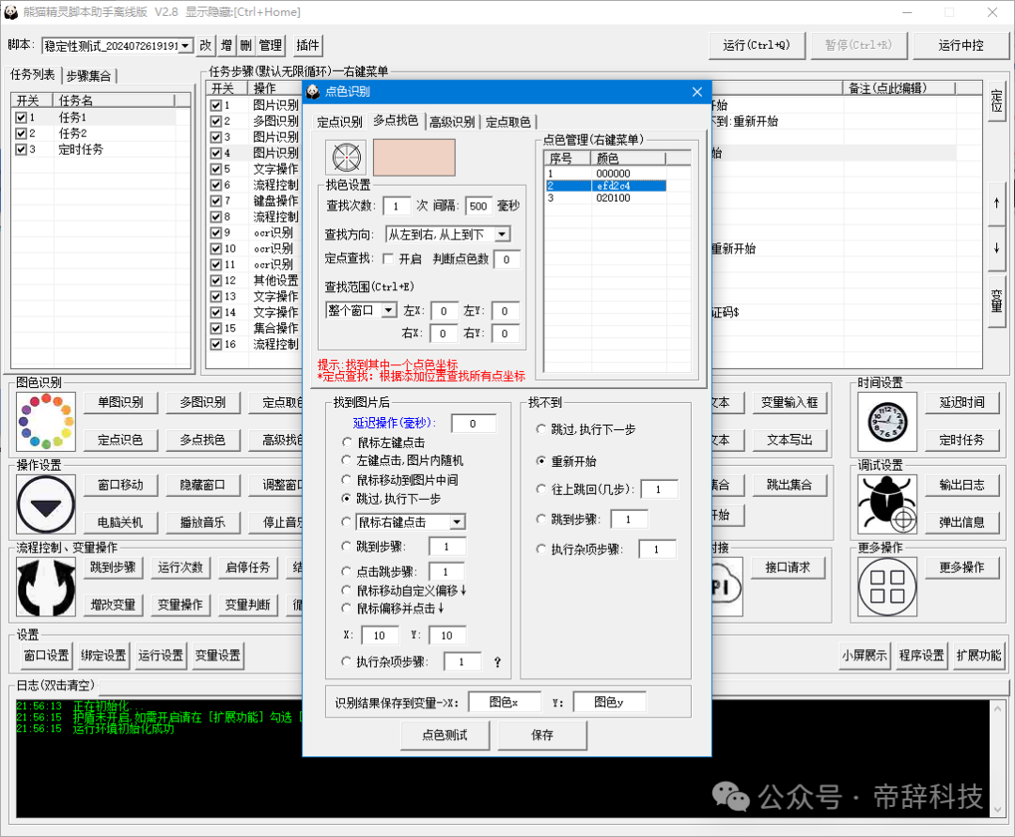Click the pink color preview swatch
Viewport: 1015px width, 837px height.
(414, 158)
